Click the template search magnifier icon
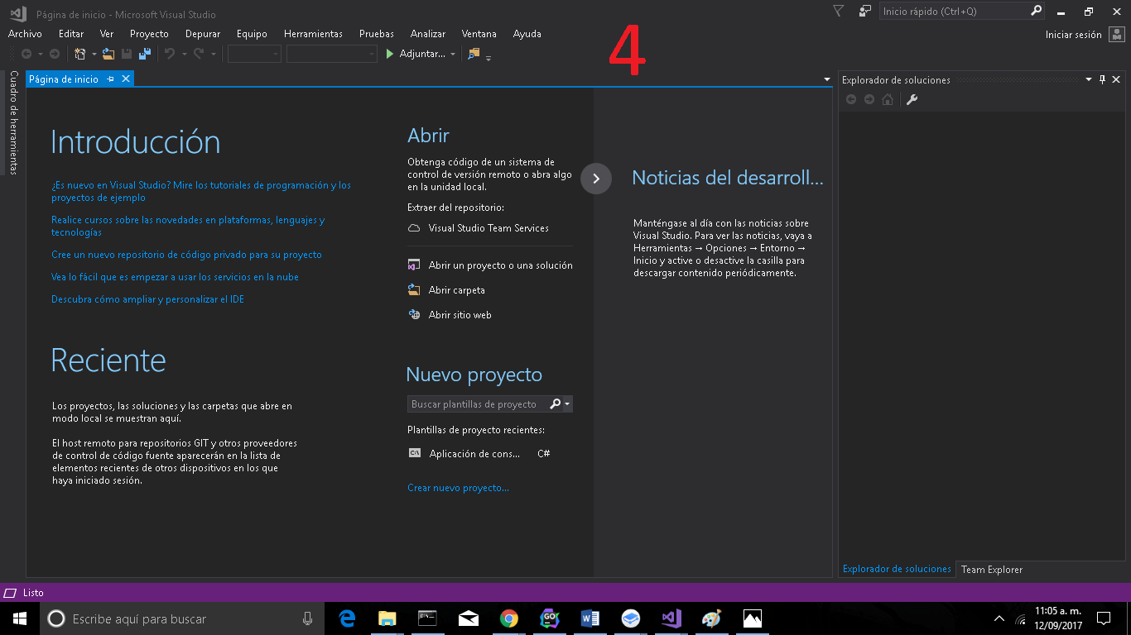The height and width of the screenshot is (635, 1131). pyautogui.click(x=556, y=403)
